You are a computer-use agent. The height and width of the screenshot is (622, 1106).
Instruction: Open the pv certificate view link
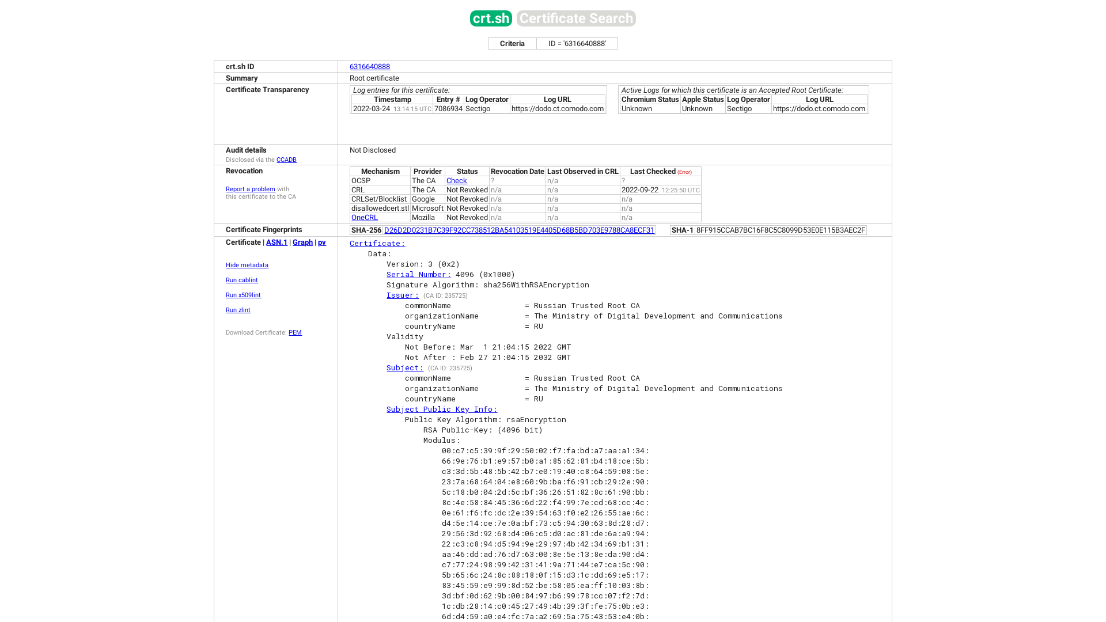click(322, 242)
